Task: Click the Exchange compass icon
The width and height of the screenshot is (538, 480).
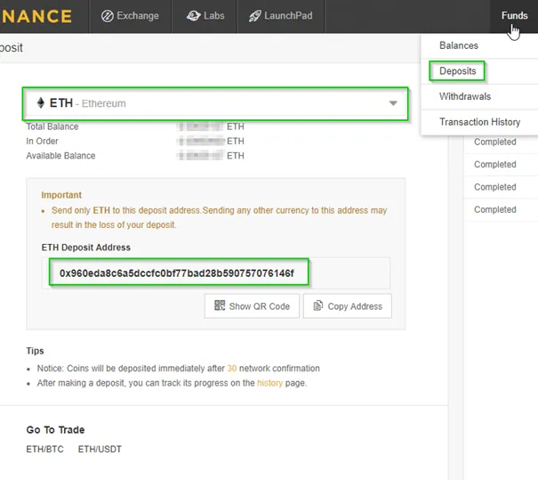Action: point(107,16)
